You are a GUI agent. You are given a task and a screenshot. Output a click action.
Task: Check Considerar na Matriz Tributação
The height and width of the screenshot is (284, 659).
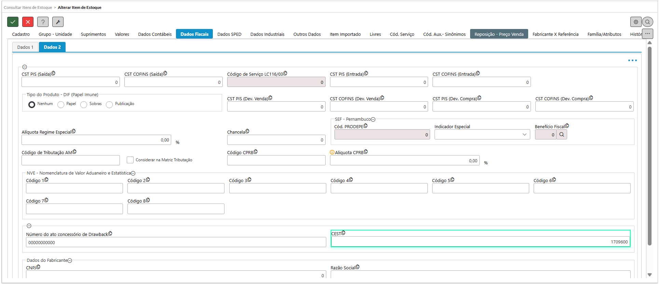click(x=130, y=160)
